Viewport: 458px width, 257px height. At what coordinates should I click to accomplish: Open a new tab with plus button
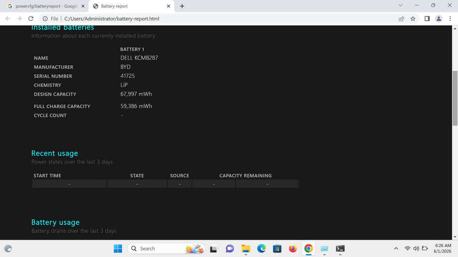(x=182, y=6)
